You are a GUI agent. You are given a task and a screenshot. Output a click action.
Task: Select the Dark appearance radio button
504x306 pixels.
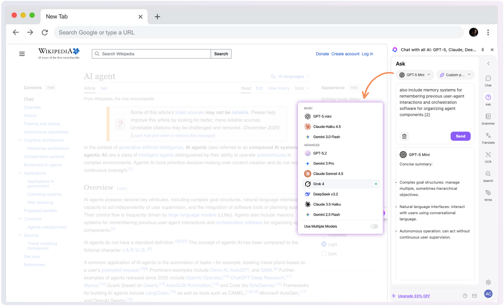coord(324,254)
